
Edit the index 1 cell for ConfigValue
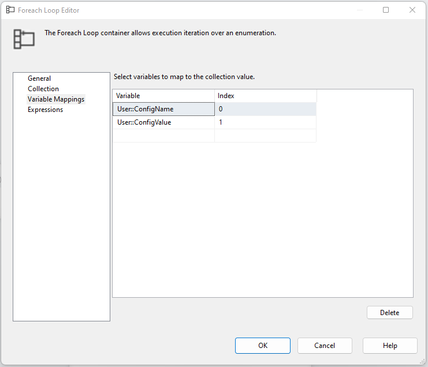pos(265,122)
